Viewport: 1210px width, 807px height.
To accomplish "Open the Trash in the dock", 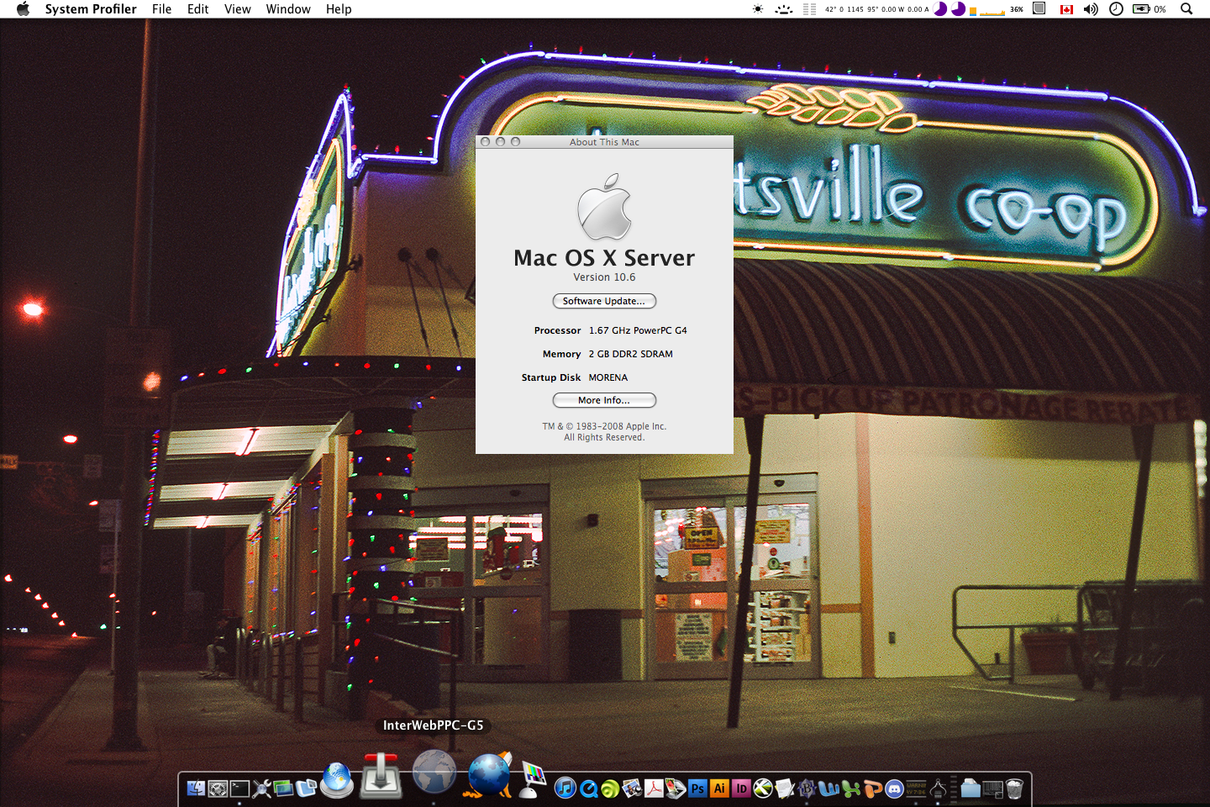I will 1014,789.
